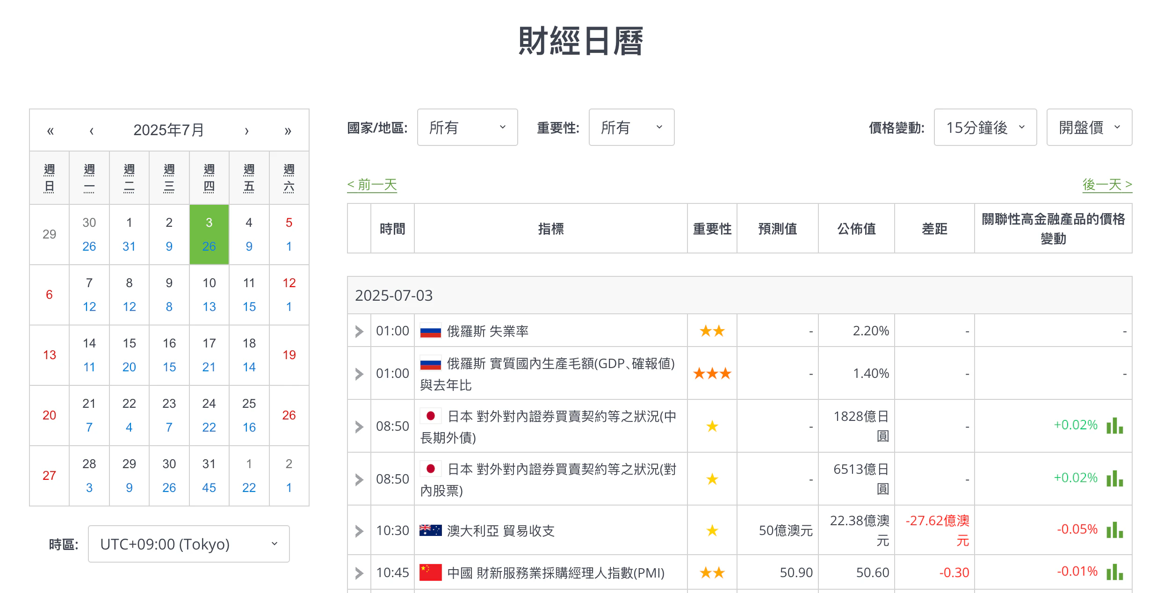The image size is (1171, 593).
Task: Expand Russia unemployment rate row
Action: [359, 331]
